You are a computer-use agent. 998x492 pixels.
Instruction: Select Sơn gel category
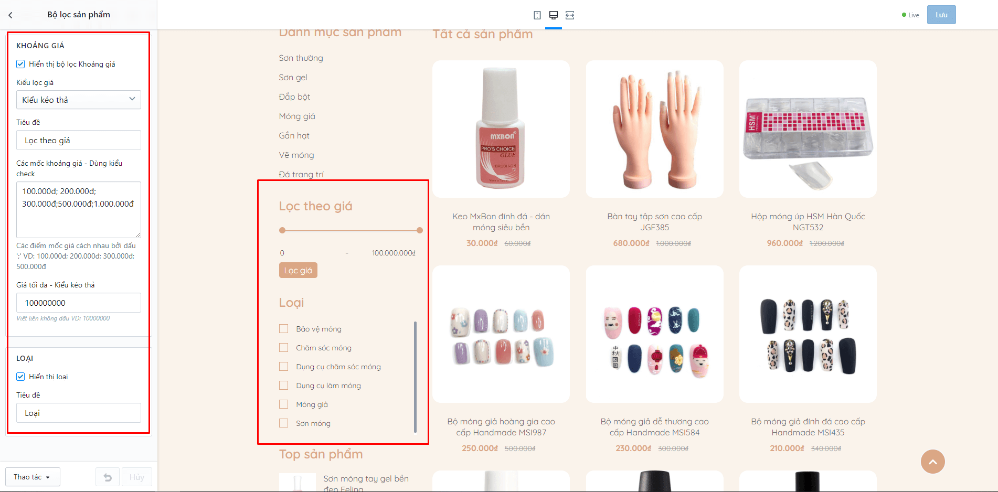[293, 78]
